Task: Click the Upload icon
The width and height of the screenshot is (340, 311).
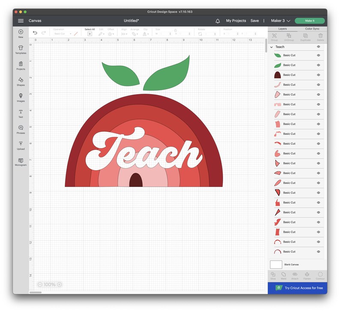Action: 21,145
